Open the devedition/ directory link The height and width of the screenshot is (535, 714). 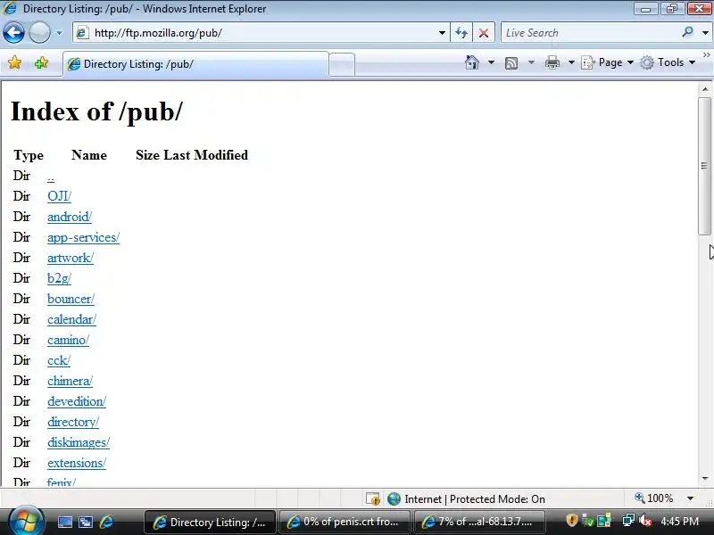pyautogui.click(x=77, y=401)
